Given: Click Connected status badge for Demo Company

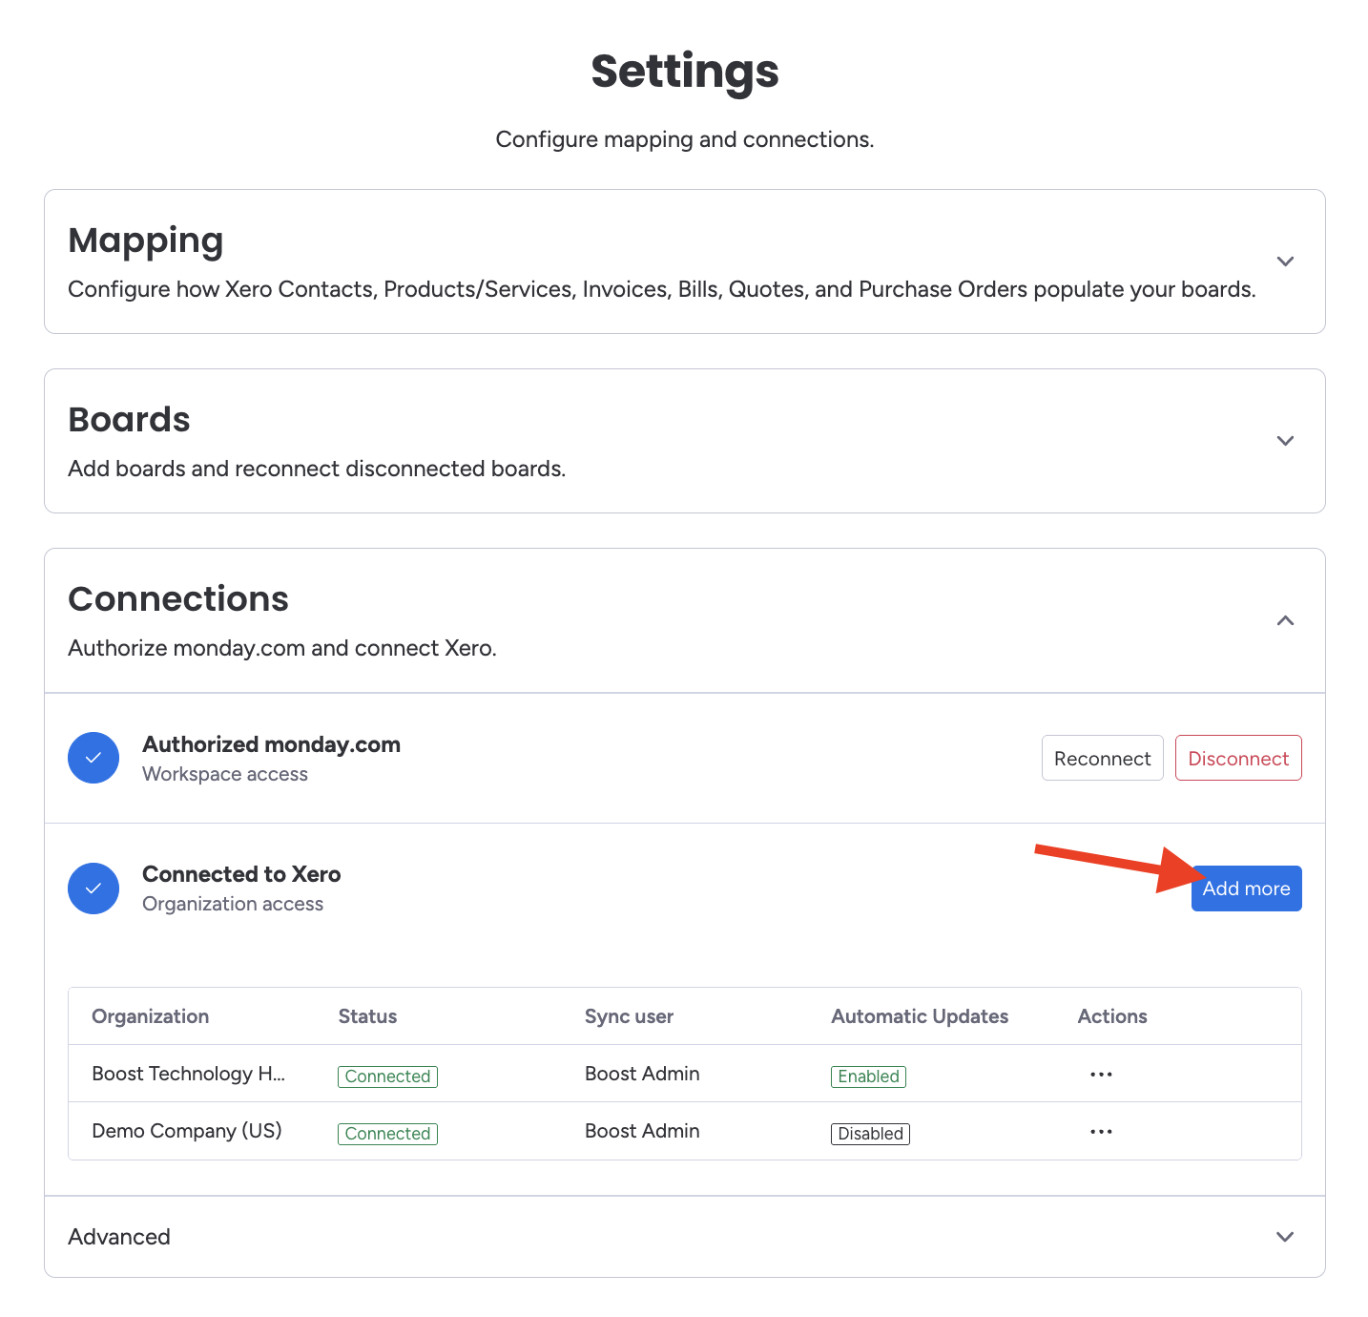Looking at the screenshot, I should click(387, 1134).
